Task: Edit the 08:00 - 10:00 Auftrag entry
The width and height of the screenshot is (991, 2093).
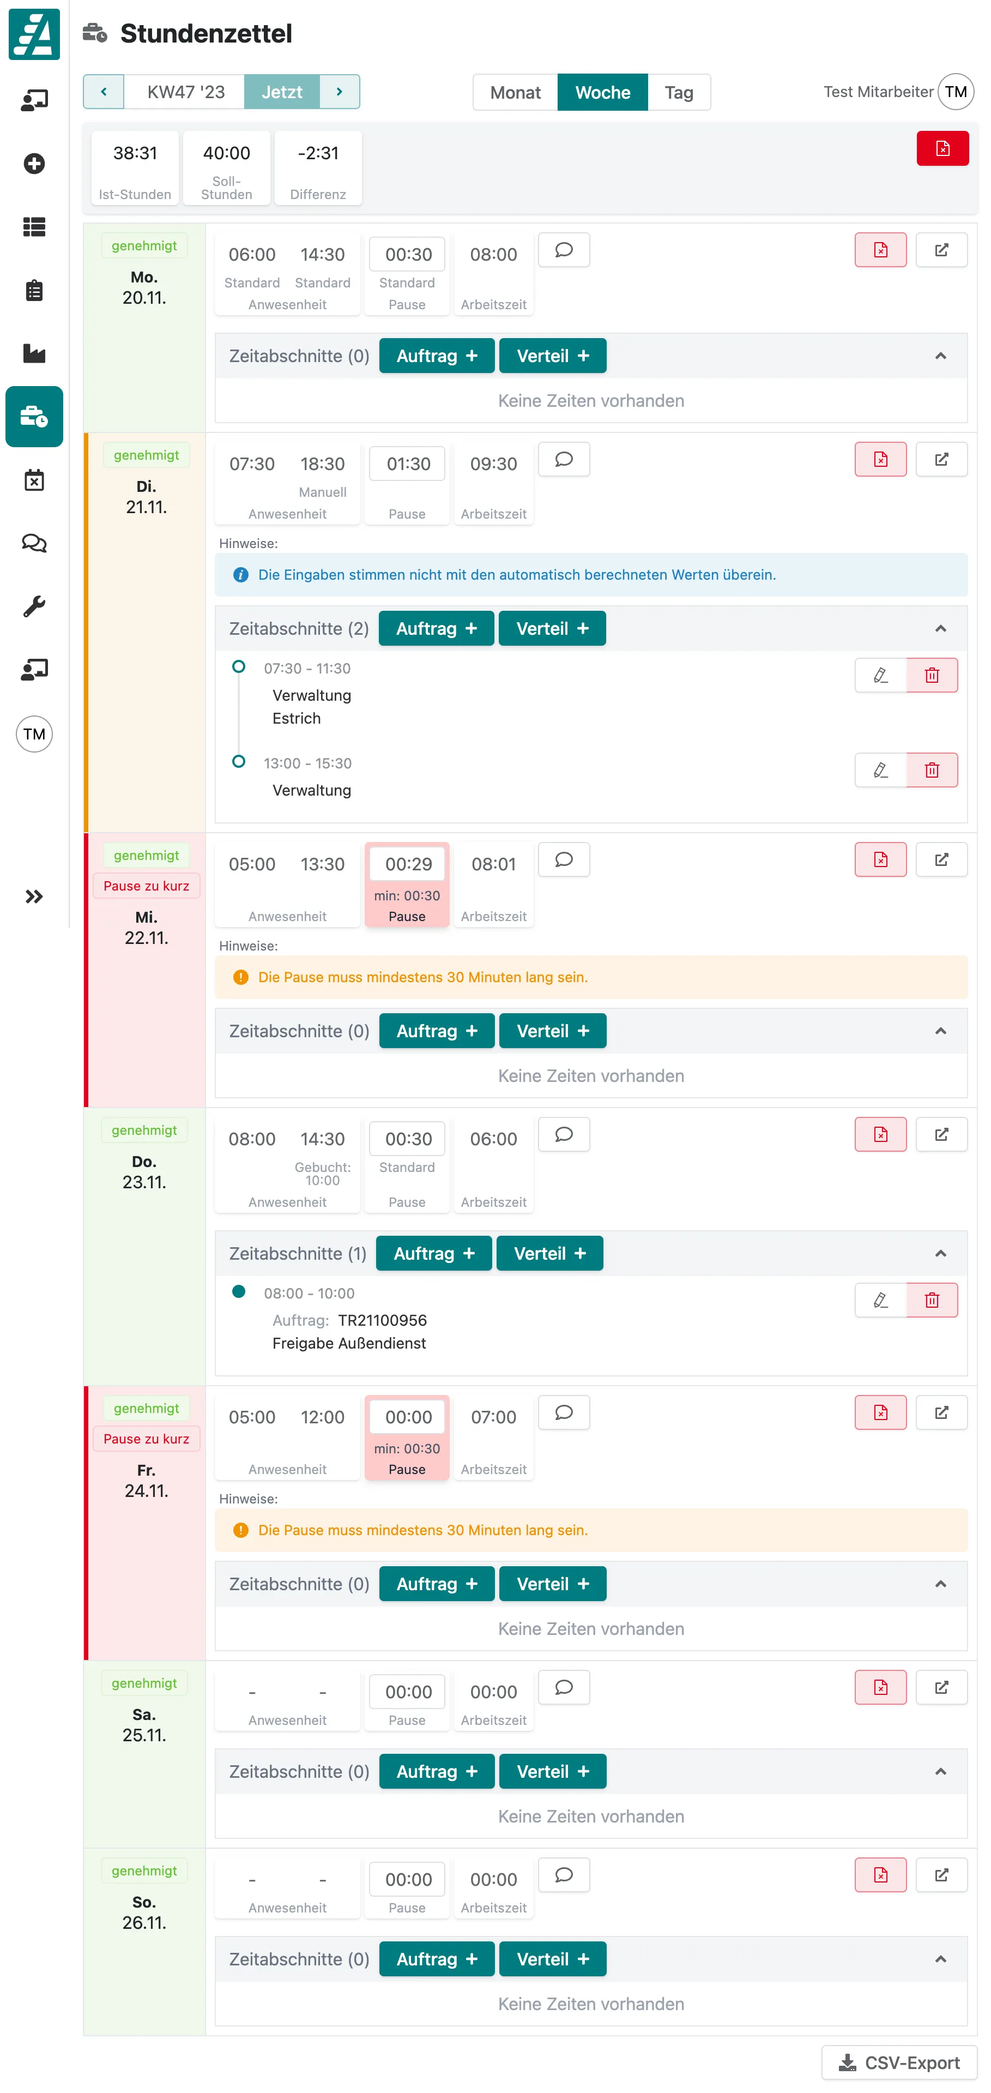Action: (x=880, y=1300)
